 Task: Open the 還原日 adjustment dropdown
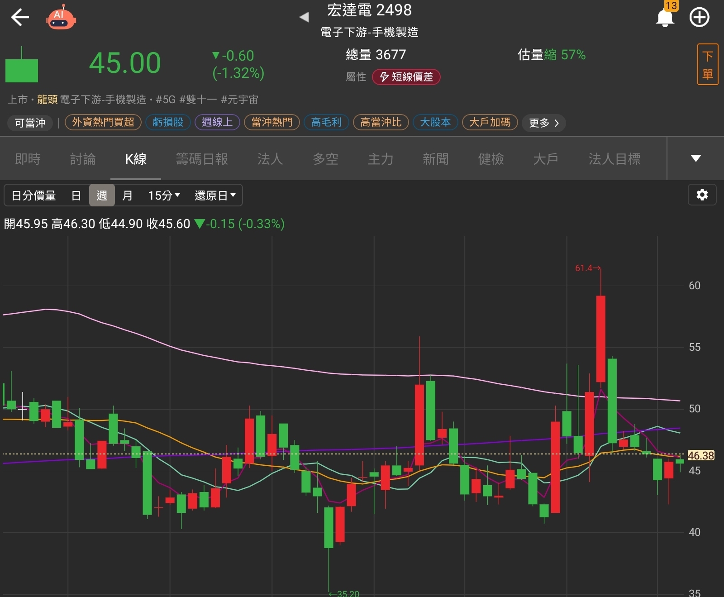click(x=215, y=196)
